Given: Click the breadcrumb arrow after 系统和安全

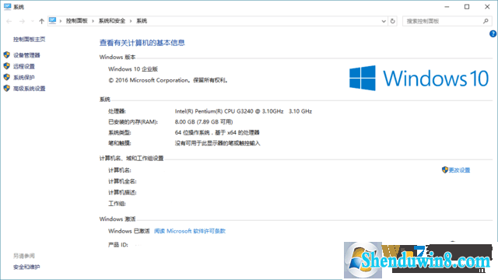Looking at the screenshot, I should point(131,21).
